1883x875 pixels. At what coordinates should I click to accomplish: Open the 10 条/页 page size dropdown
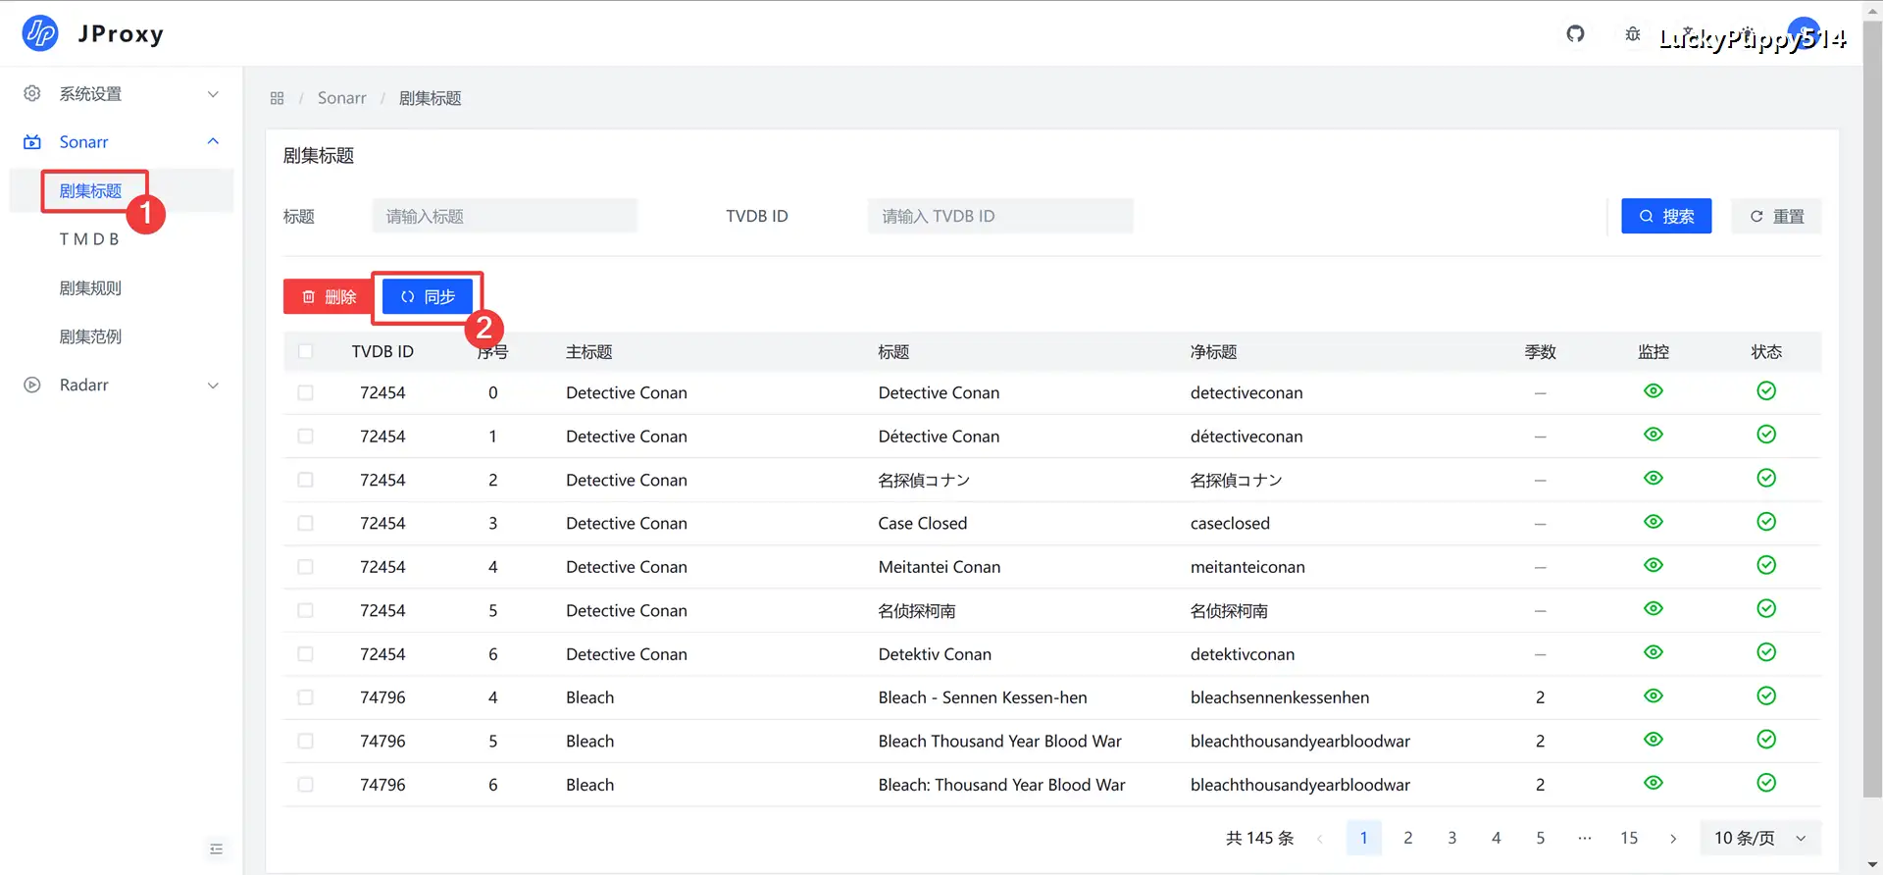coord(1760,838)
